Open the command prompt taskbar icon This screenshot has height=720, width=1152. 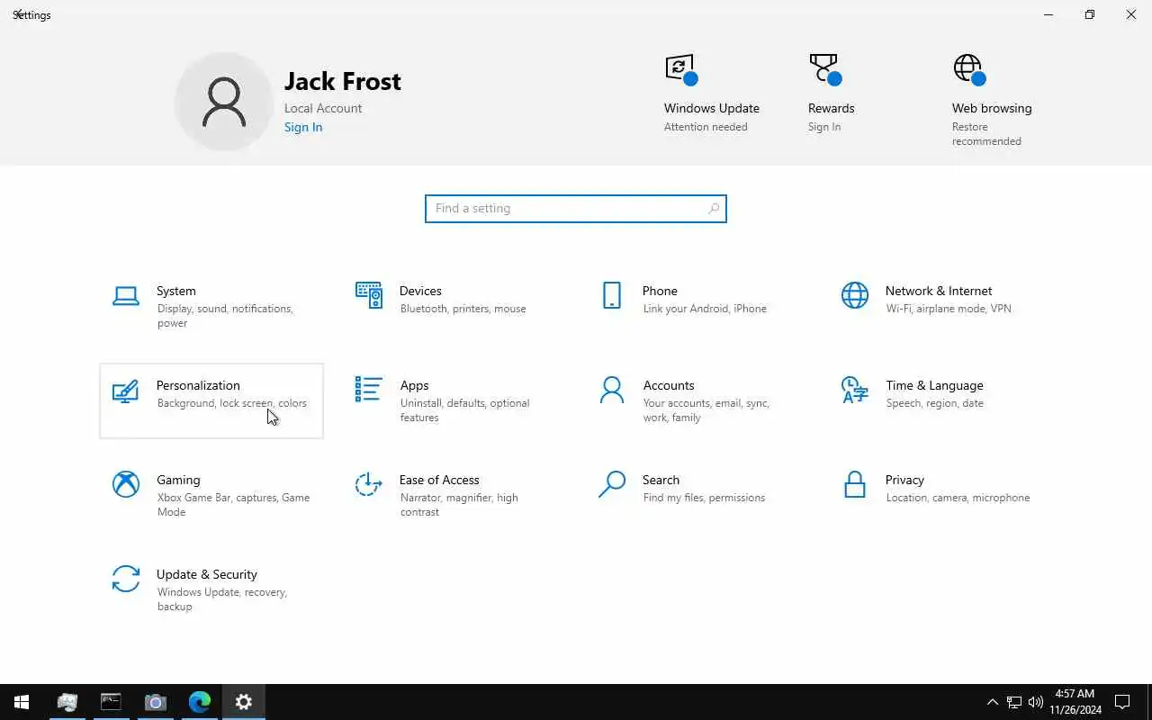click(111, 702)
